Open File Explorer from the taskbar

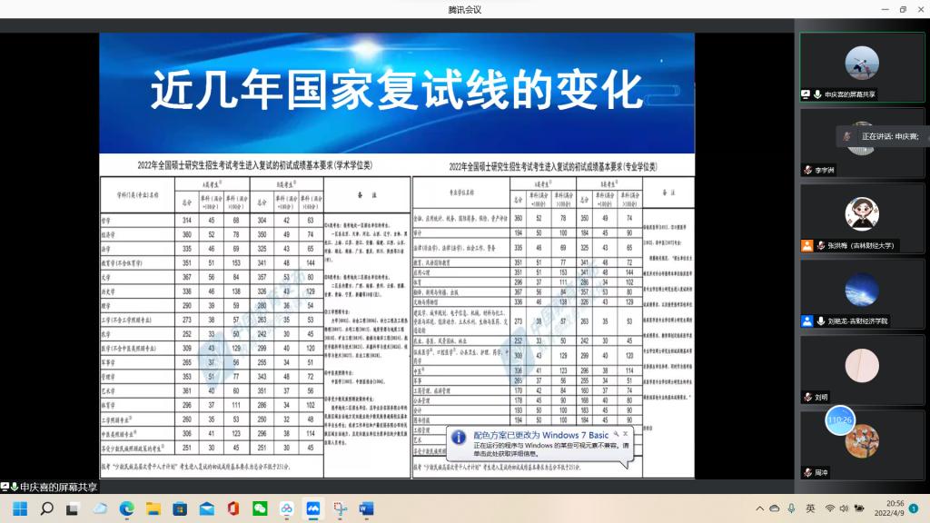click(x=153, y=508)
